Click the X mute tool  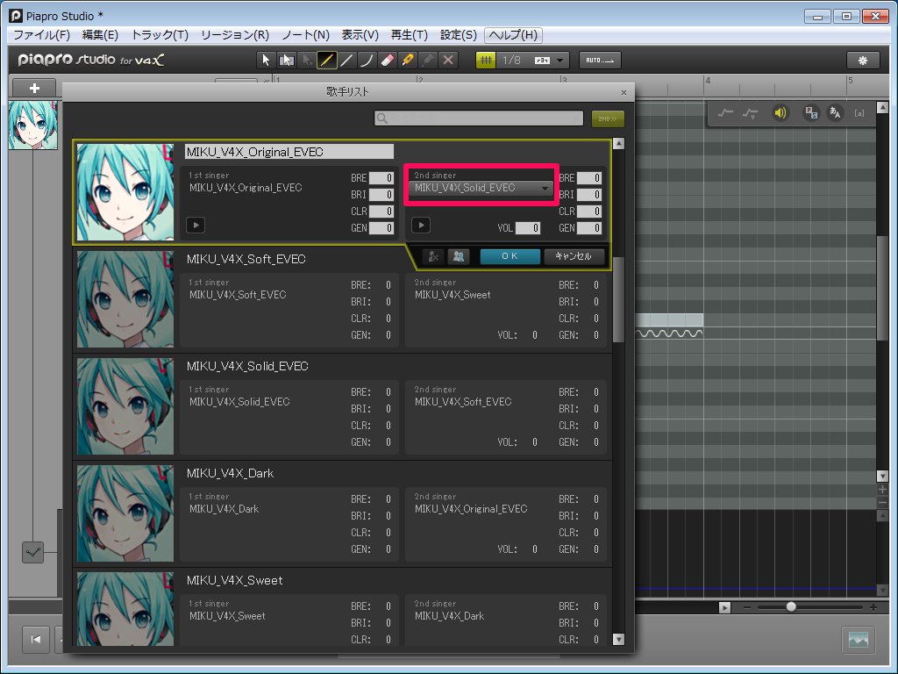pos(448,61)
